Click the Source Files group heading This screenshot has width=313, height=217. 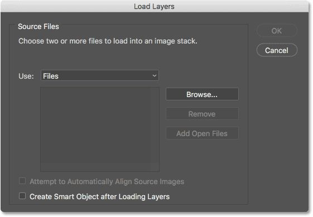pyautogui.click(x=38, y=27)
